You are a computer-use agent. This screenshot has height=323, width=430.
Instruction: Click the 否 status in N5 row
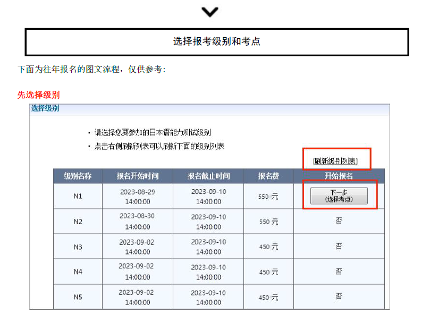coord(339,296)
